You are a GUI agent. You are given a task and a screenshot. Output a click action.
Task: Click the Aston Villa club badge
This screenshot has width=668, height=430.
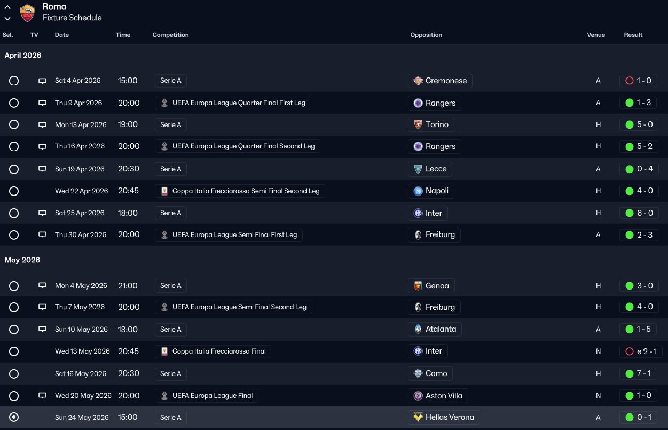coord(418,396)
